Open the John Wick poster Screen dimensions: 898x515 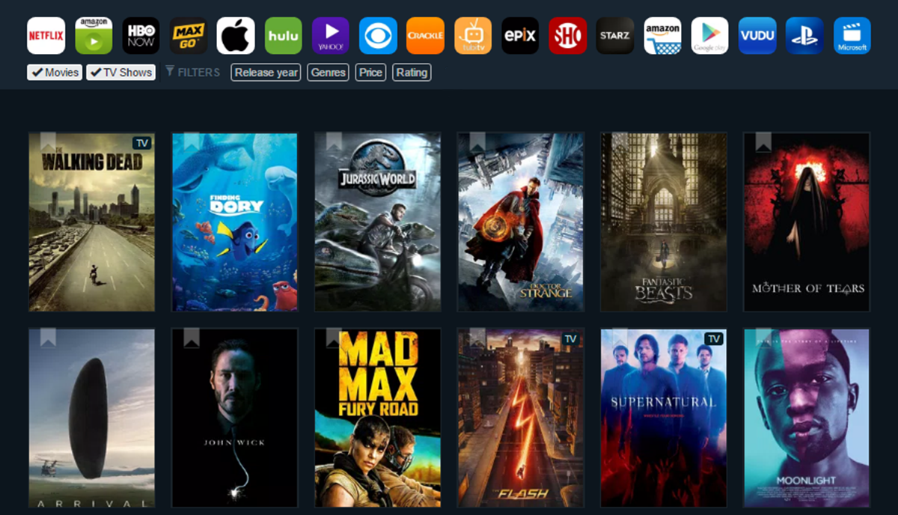(235, 418)
